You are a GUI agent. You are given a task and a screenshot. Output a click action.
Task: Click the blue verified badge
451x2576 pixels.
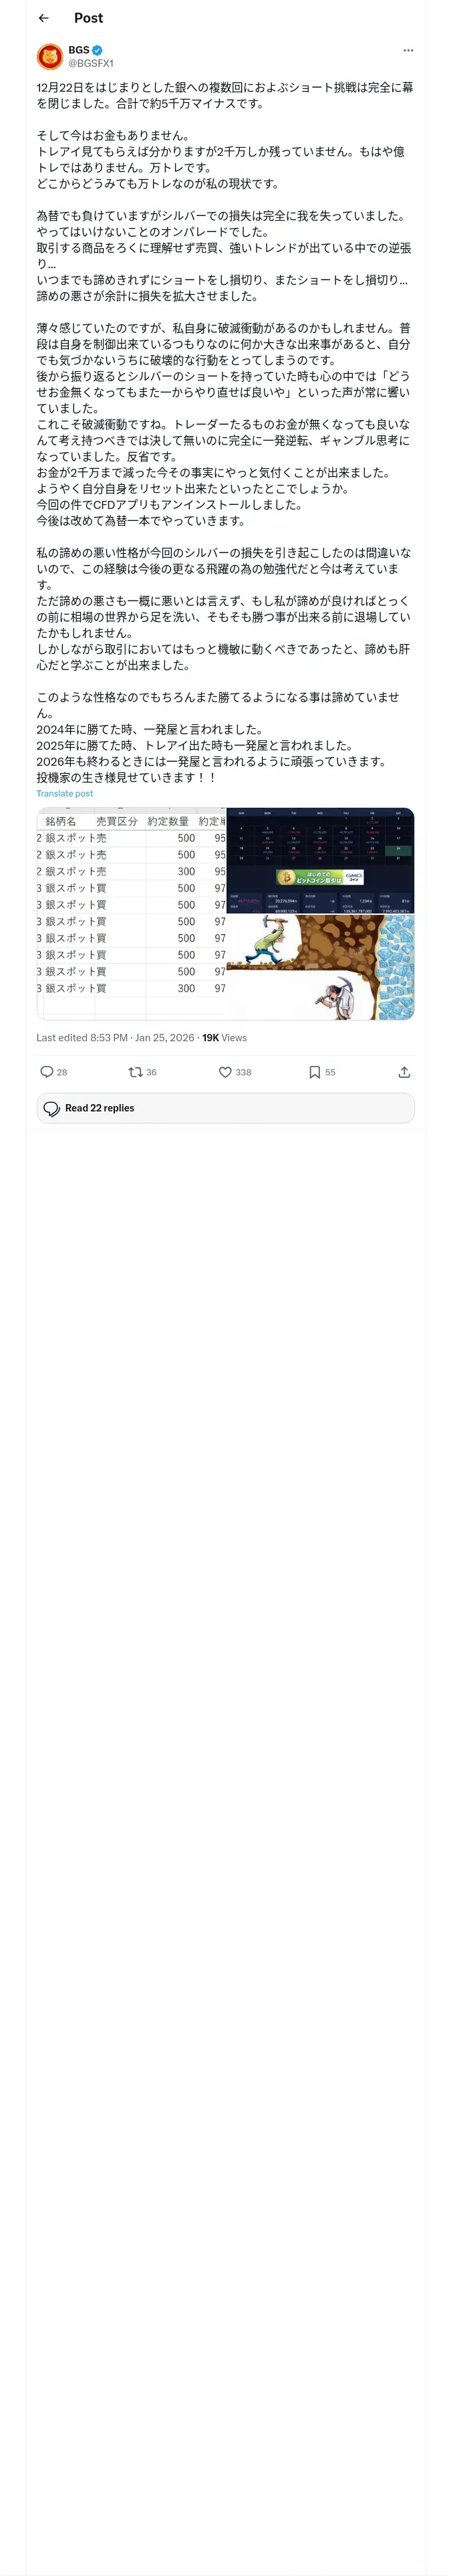[x=97, y=50]
